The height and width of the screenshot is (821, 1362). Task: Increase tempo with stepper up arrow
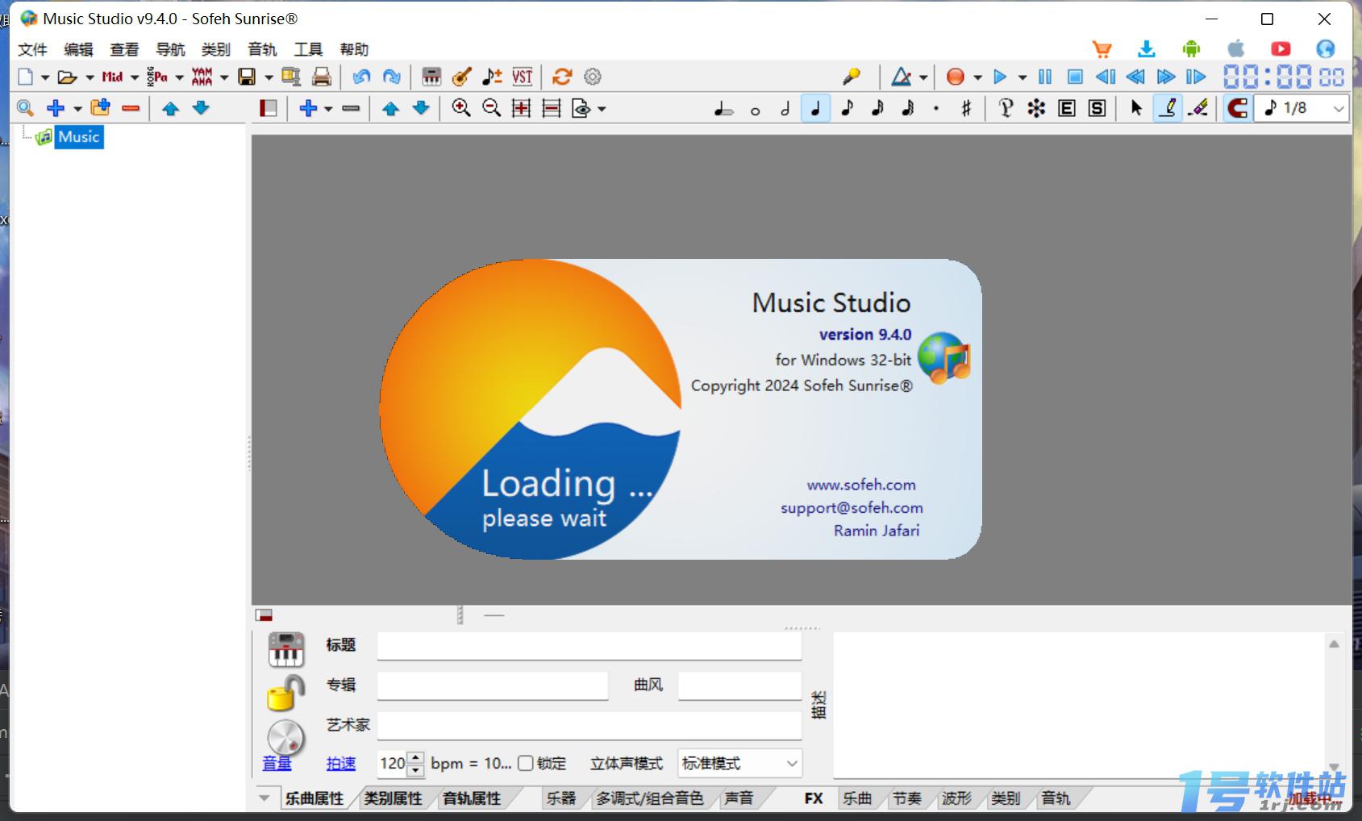(x=415, y=756)
